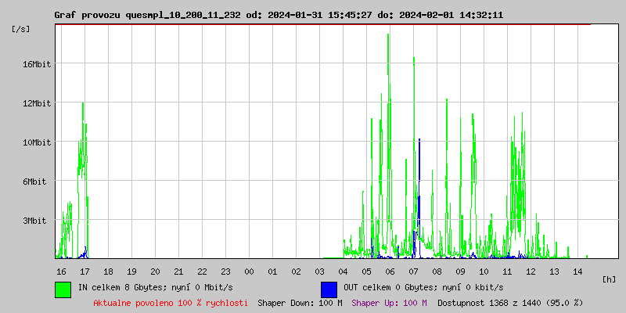Click the green IN legend swatch
Screen dimensions: 626x313
(63, 289)
